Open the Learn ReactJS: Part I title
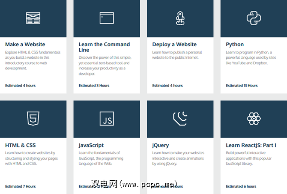This screenshot has width=287, height=194. [x=251, y=145]
